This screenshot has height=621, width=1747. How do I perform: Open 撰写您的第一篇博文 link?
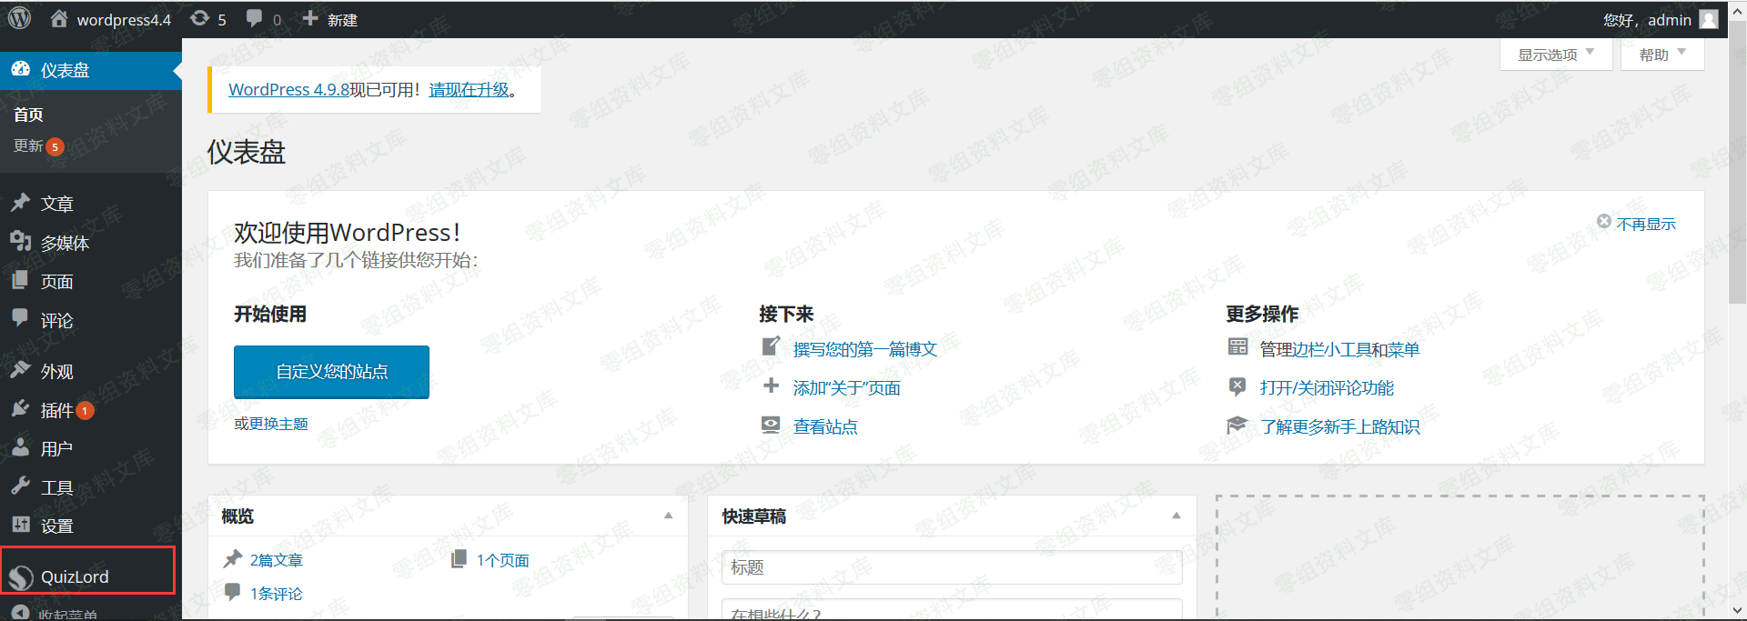click(x=864, y=349)
